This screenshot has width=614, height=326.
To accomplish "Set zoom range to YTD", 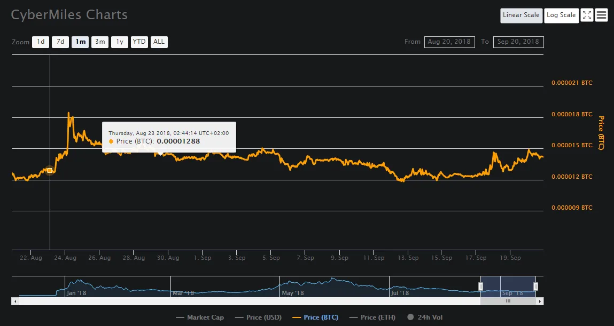I will point(139,42).
